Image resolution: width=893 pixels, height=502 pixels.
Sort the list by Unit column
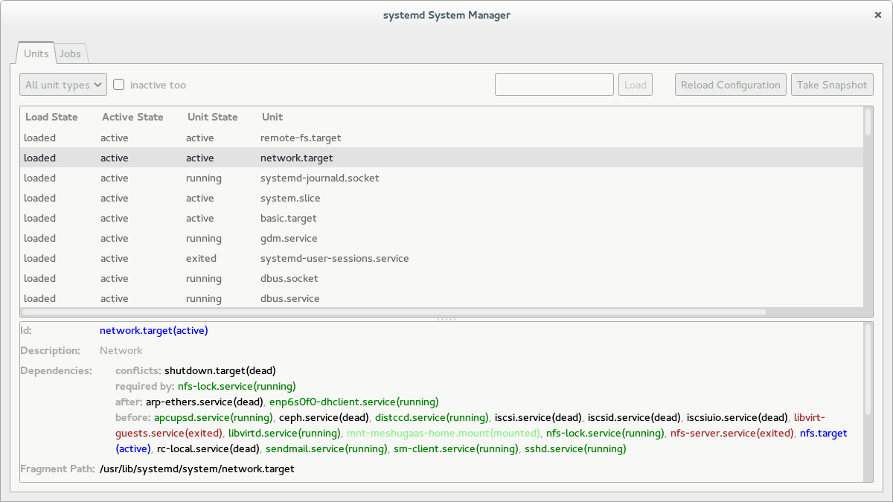[272, 117]
